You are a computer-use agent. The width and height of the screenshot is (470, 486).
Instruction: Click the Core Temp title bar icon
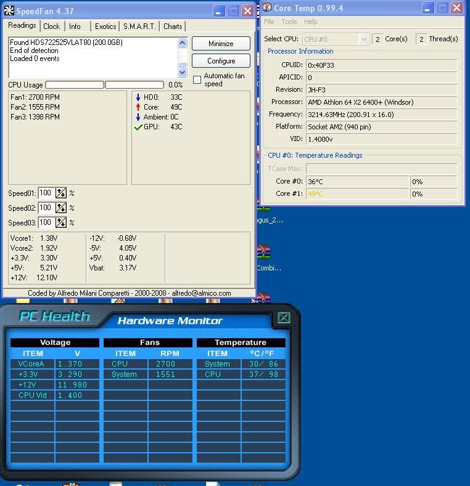click(267, 7)
